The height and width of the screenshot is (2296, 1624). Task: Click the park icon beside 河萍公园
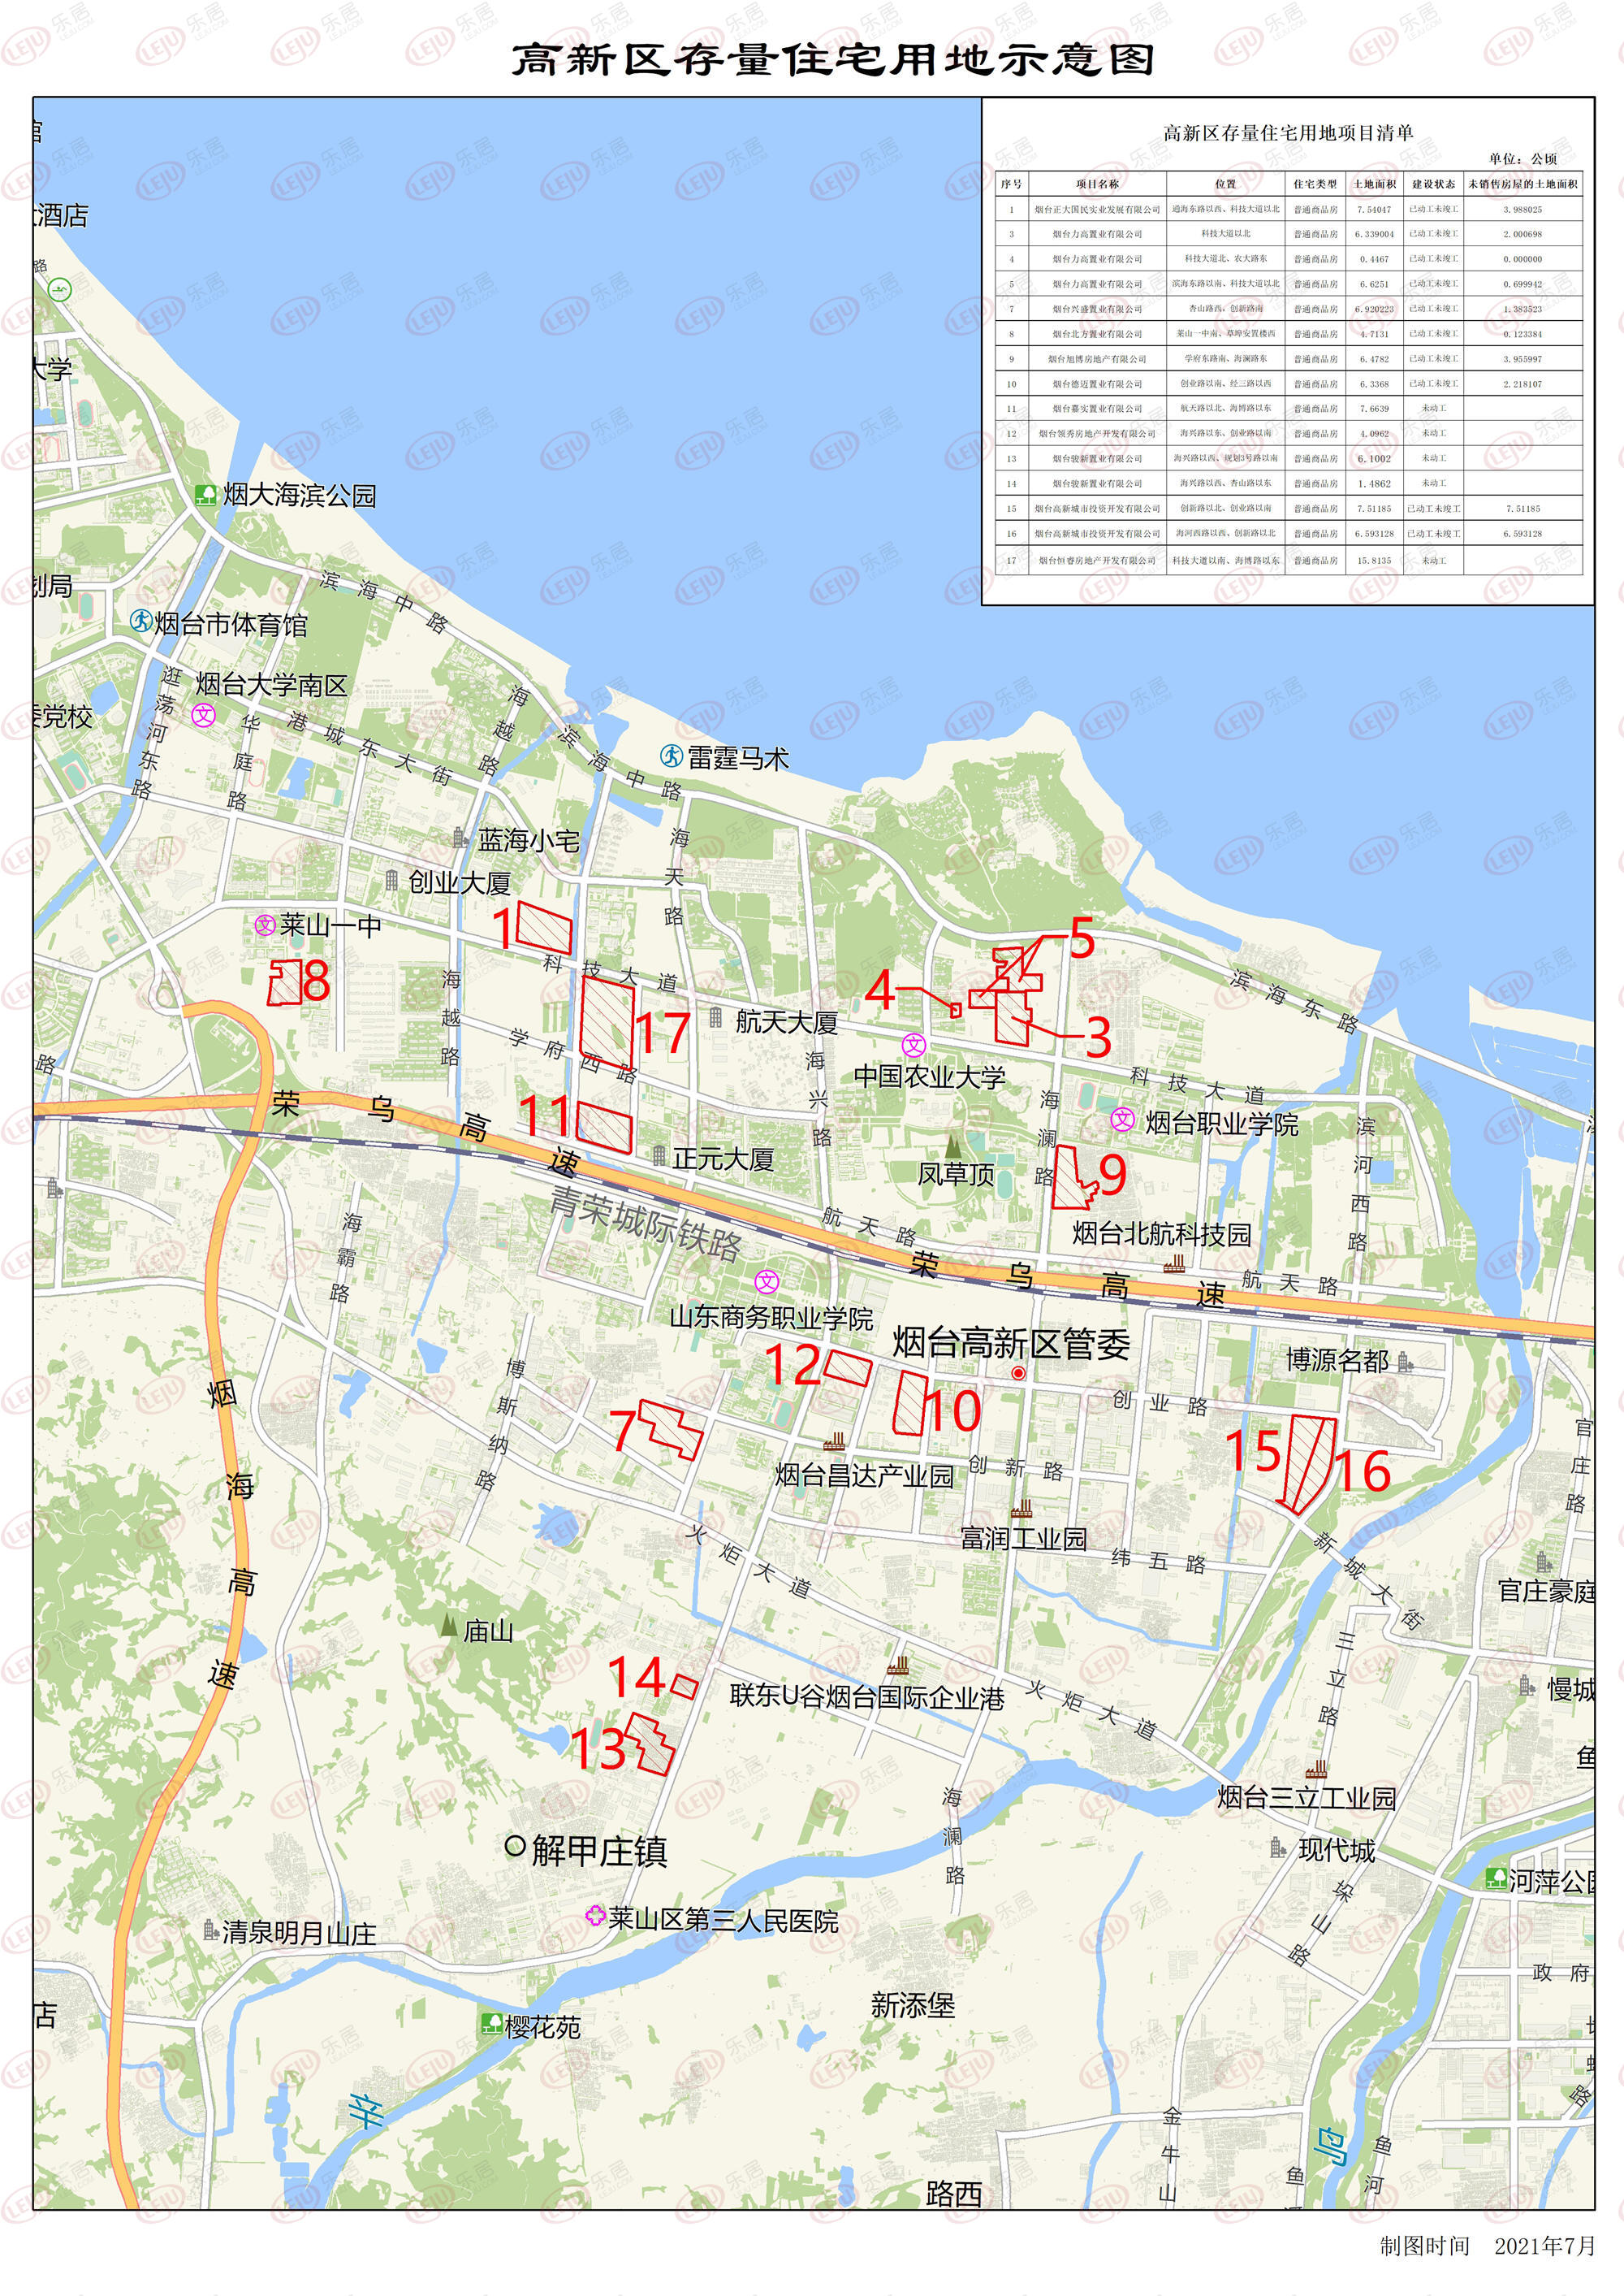click(1496, 1878)
